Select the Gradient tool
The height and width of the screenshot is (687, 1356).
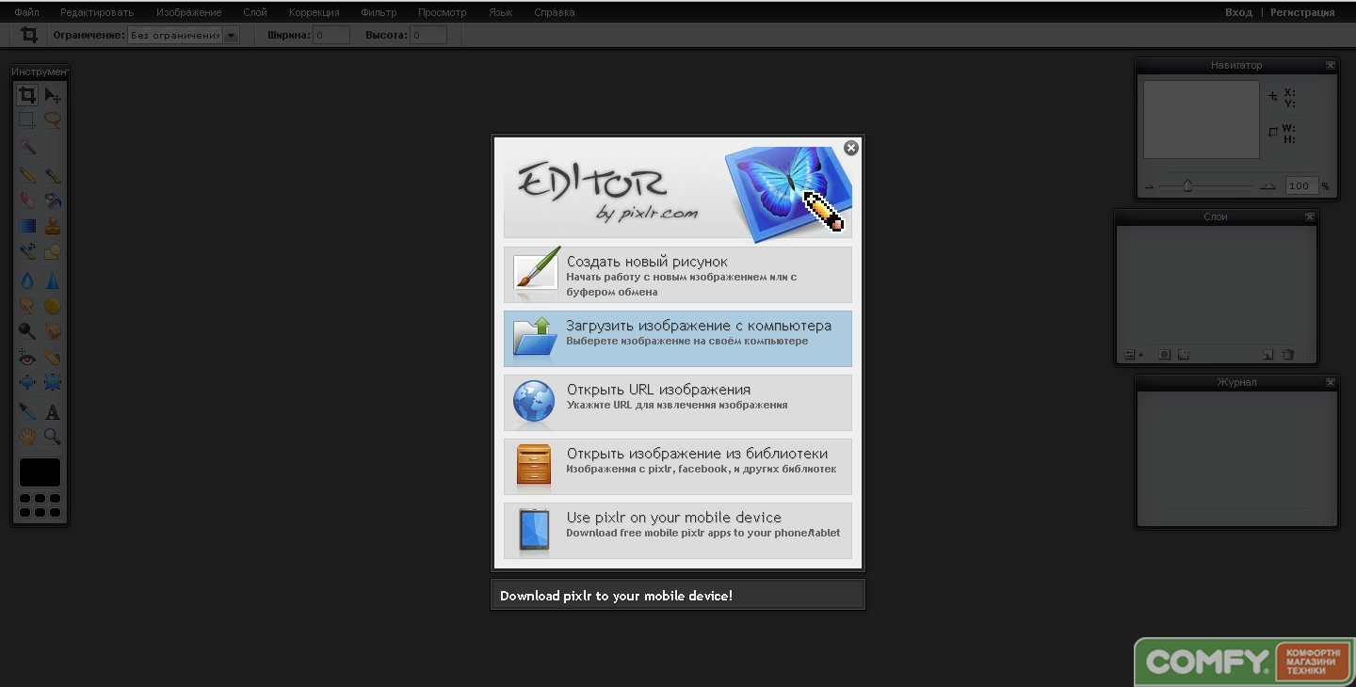[27, 226]
